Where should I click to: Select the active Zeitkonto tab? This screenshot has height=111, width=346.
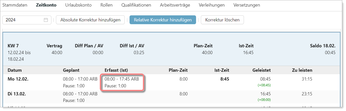[x=46, y=5]
